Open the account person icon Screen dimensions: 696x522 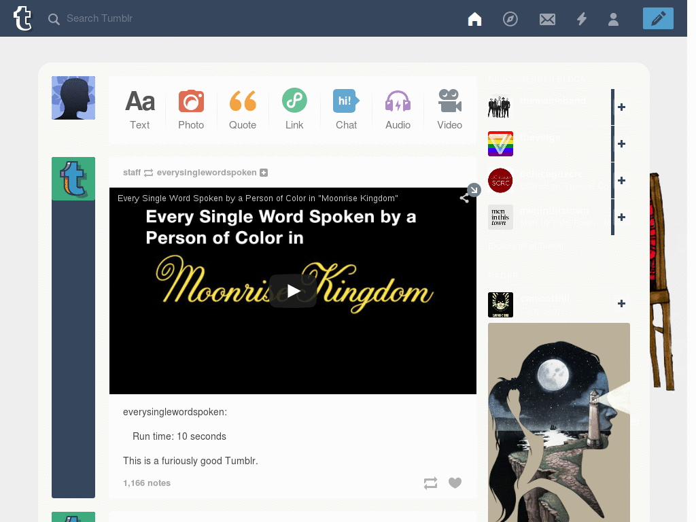click(x=614, y=19)
